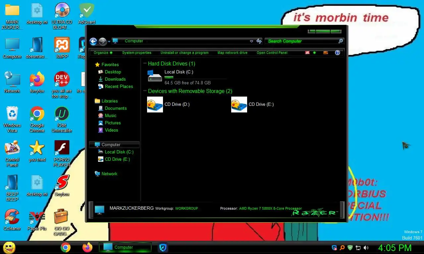Select the XMPP desktop shortcut
The height and width of the screenshot is (254, 424).
[x=62, y=48]
